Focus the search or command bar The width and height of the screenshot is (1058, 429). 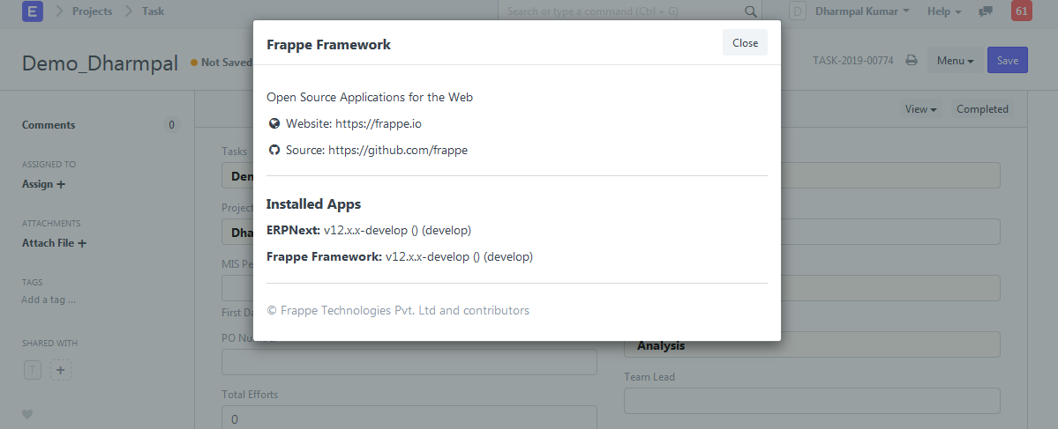pyautogui.click(x=629, y=11)
